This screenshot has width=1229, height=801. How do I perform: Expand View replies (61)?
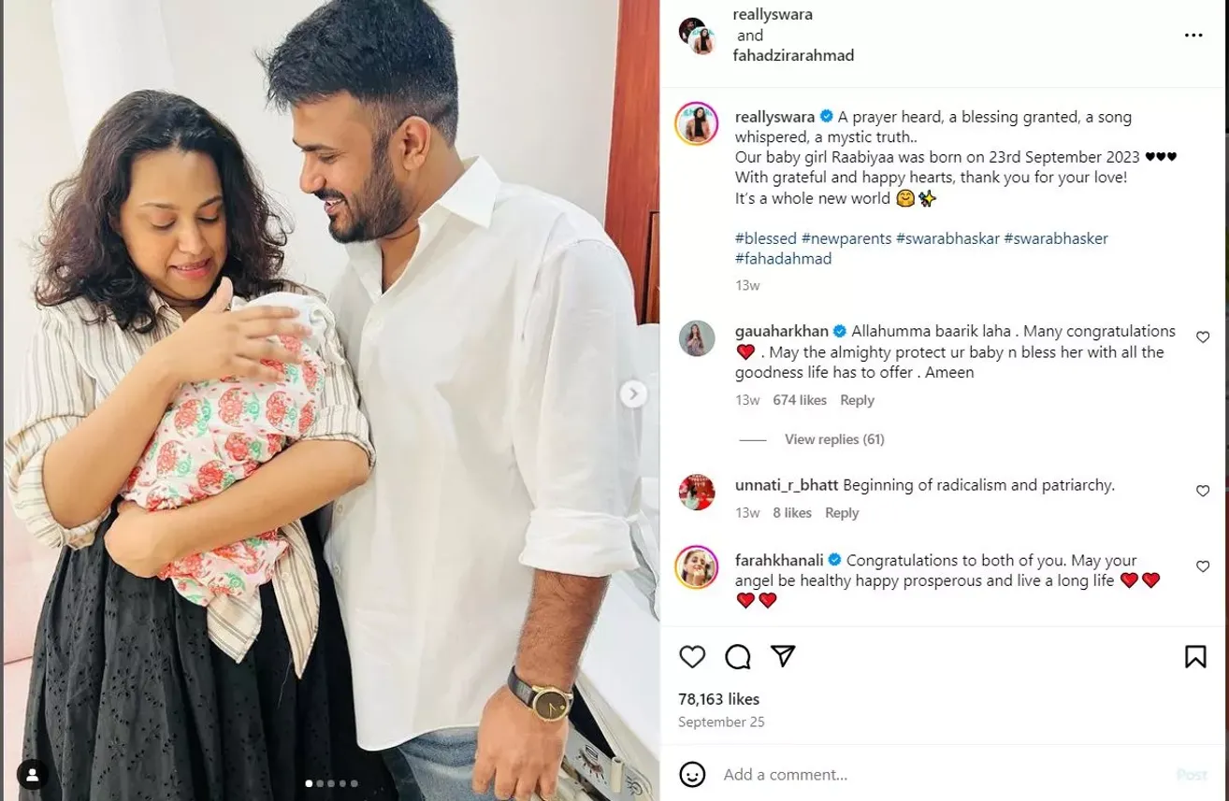click(834, 439)
